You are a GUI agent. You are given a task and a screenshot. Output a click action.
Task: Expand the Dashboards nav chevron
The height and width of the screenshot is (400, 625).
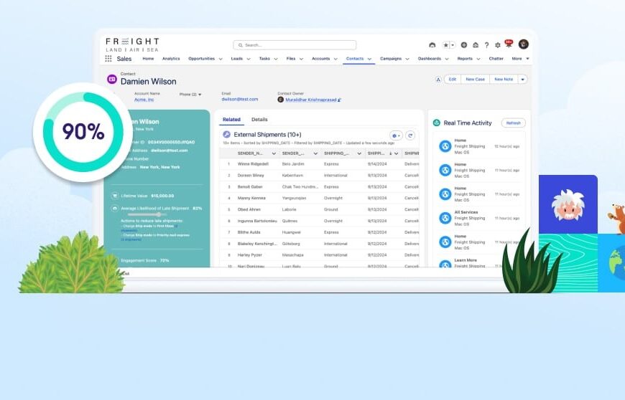[x=446, y=59]
